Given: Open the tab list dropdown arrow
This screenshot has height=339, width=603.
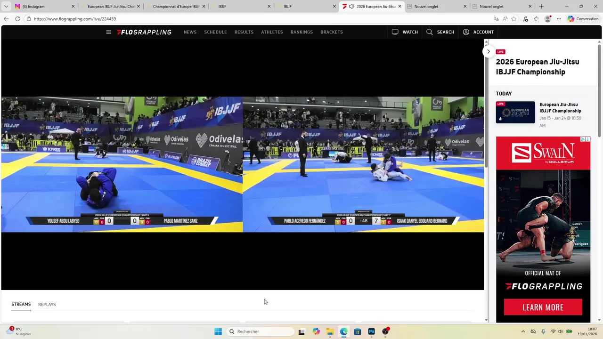Looking at the screenshot, I should point(6,7).
